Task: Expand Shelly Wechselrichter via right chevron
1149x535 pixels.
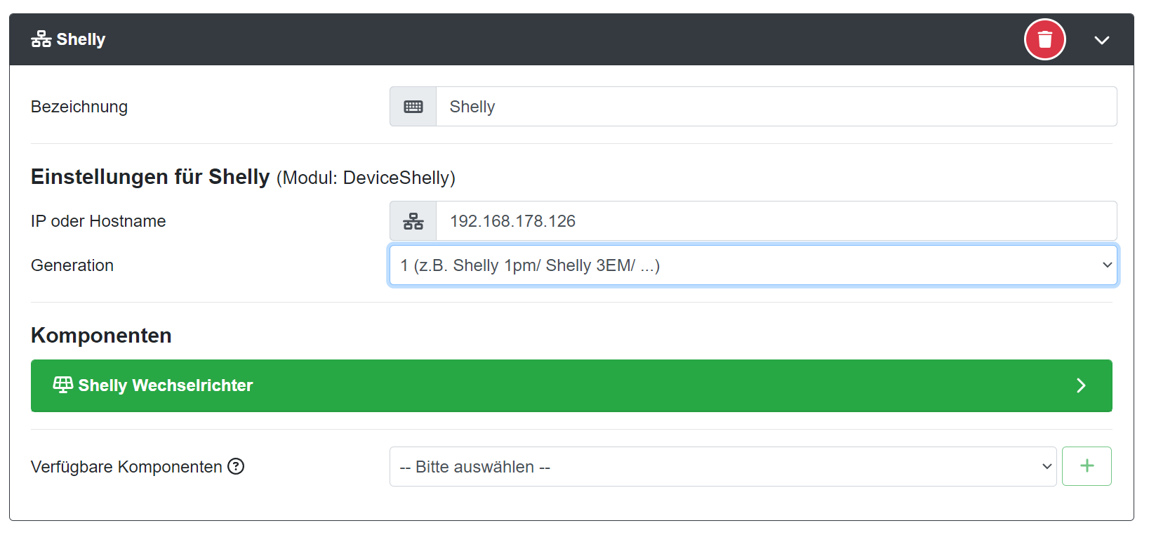Action: point(1081,385)
